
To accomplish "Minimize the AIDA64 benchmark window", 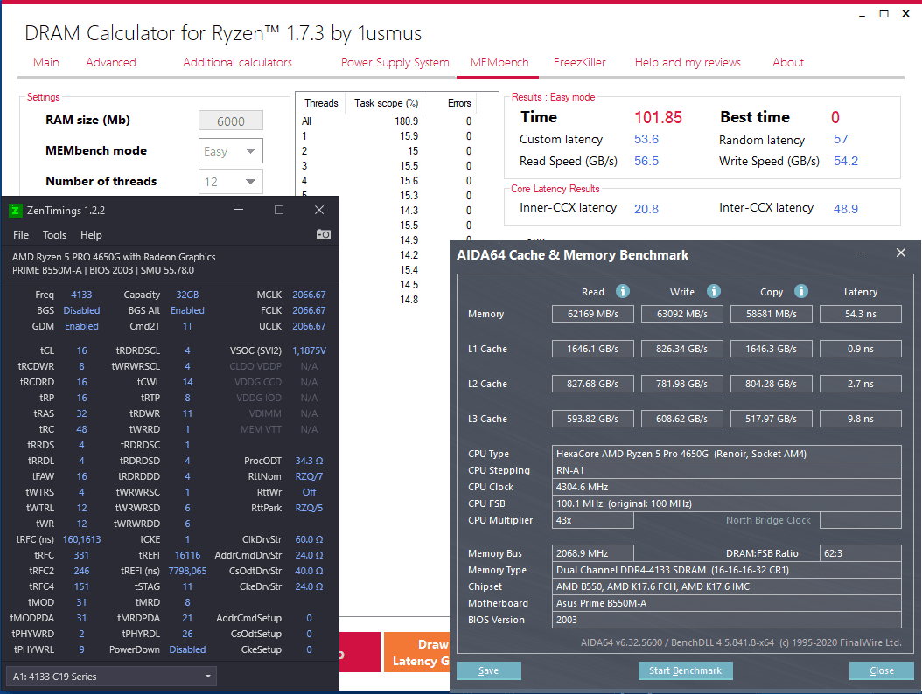I will pyautogui.click(x=861, y=253).
